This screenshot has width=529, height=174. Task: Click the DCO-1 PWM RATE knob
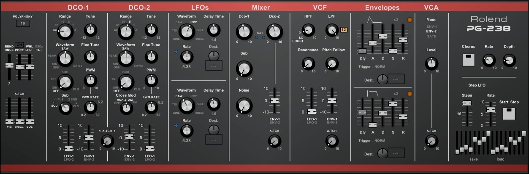click(x=90, y=107)
